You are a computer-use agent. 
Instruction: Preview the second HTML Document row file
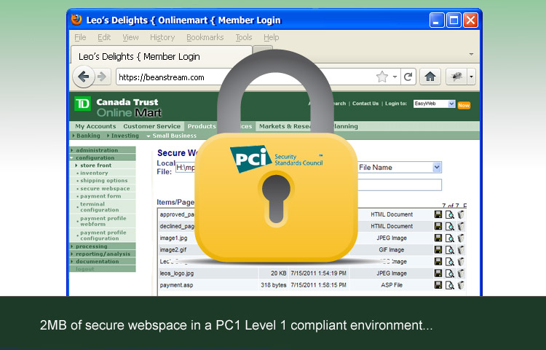coord(450,227)
